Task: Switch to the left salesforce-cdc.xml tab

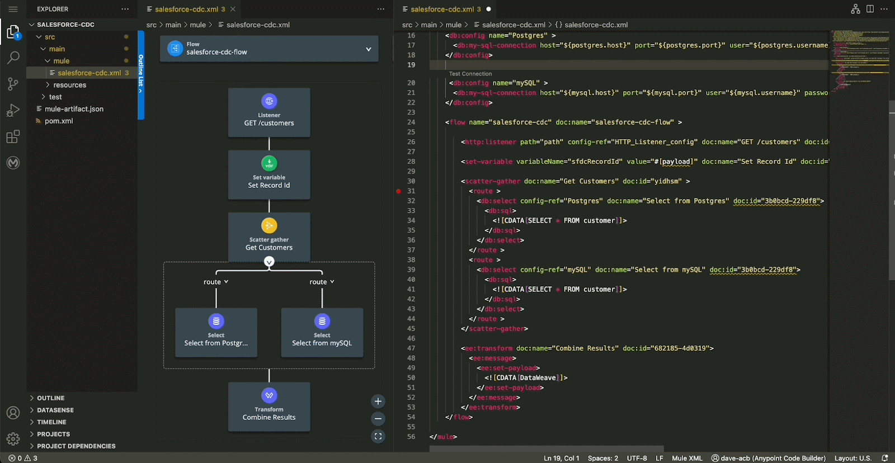Action: click(186, 10)
